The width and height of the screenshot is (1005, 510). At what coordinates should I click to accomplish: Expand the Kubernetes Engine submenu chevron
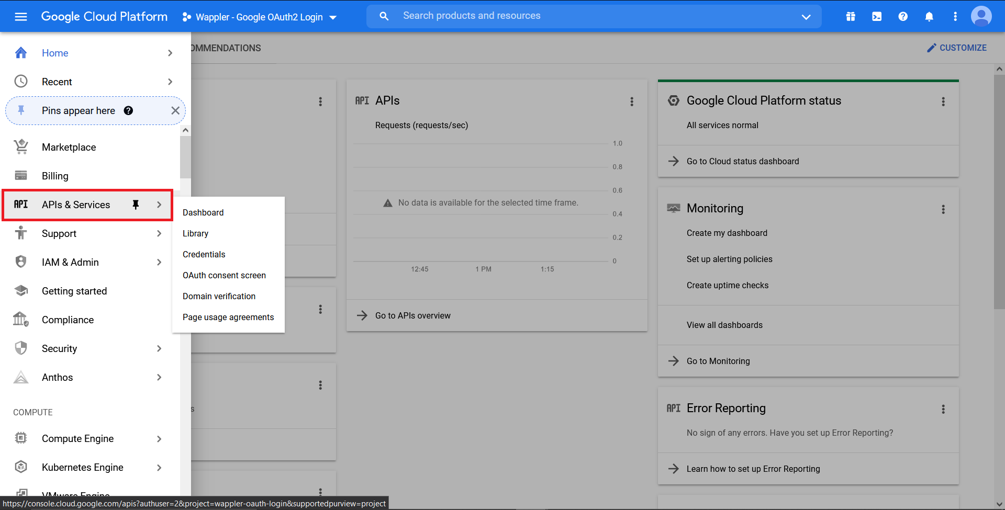coord(159,467)
